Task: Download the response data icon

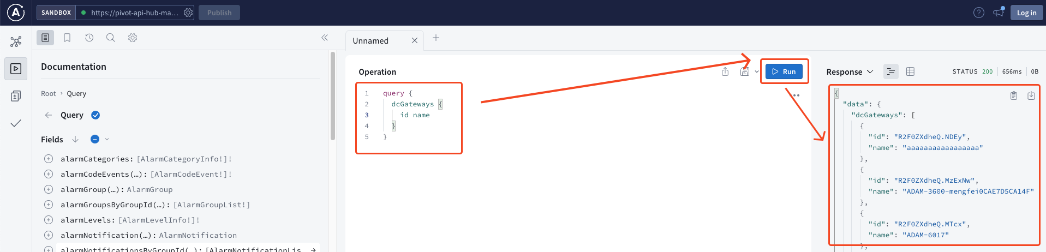Action: (1031, 95)
